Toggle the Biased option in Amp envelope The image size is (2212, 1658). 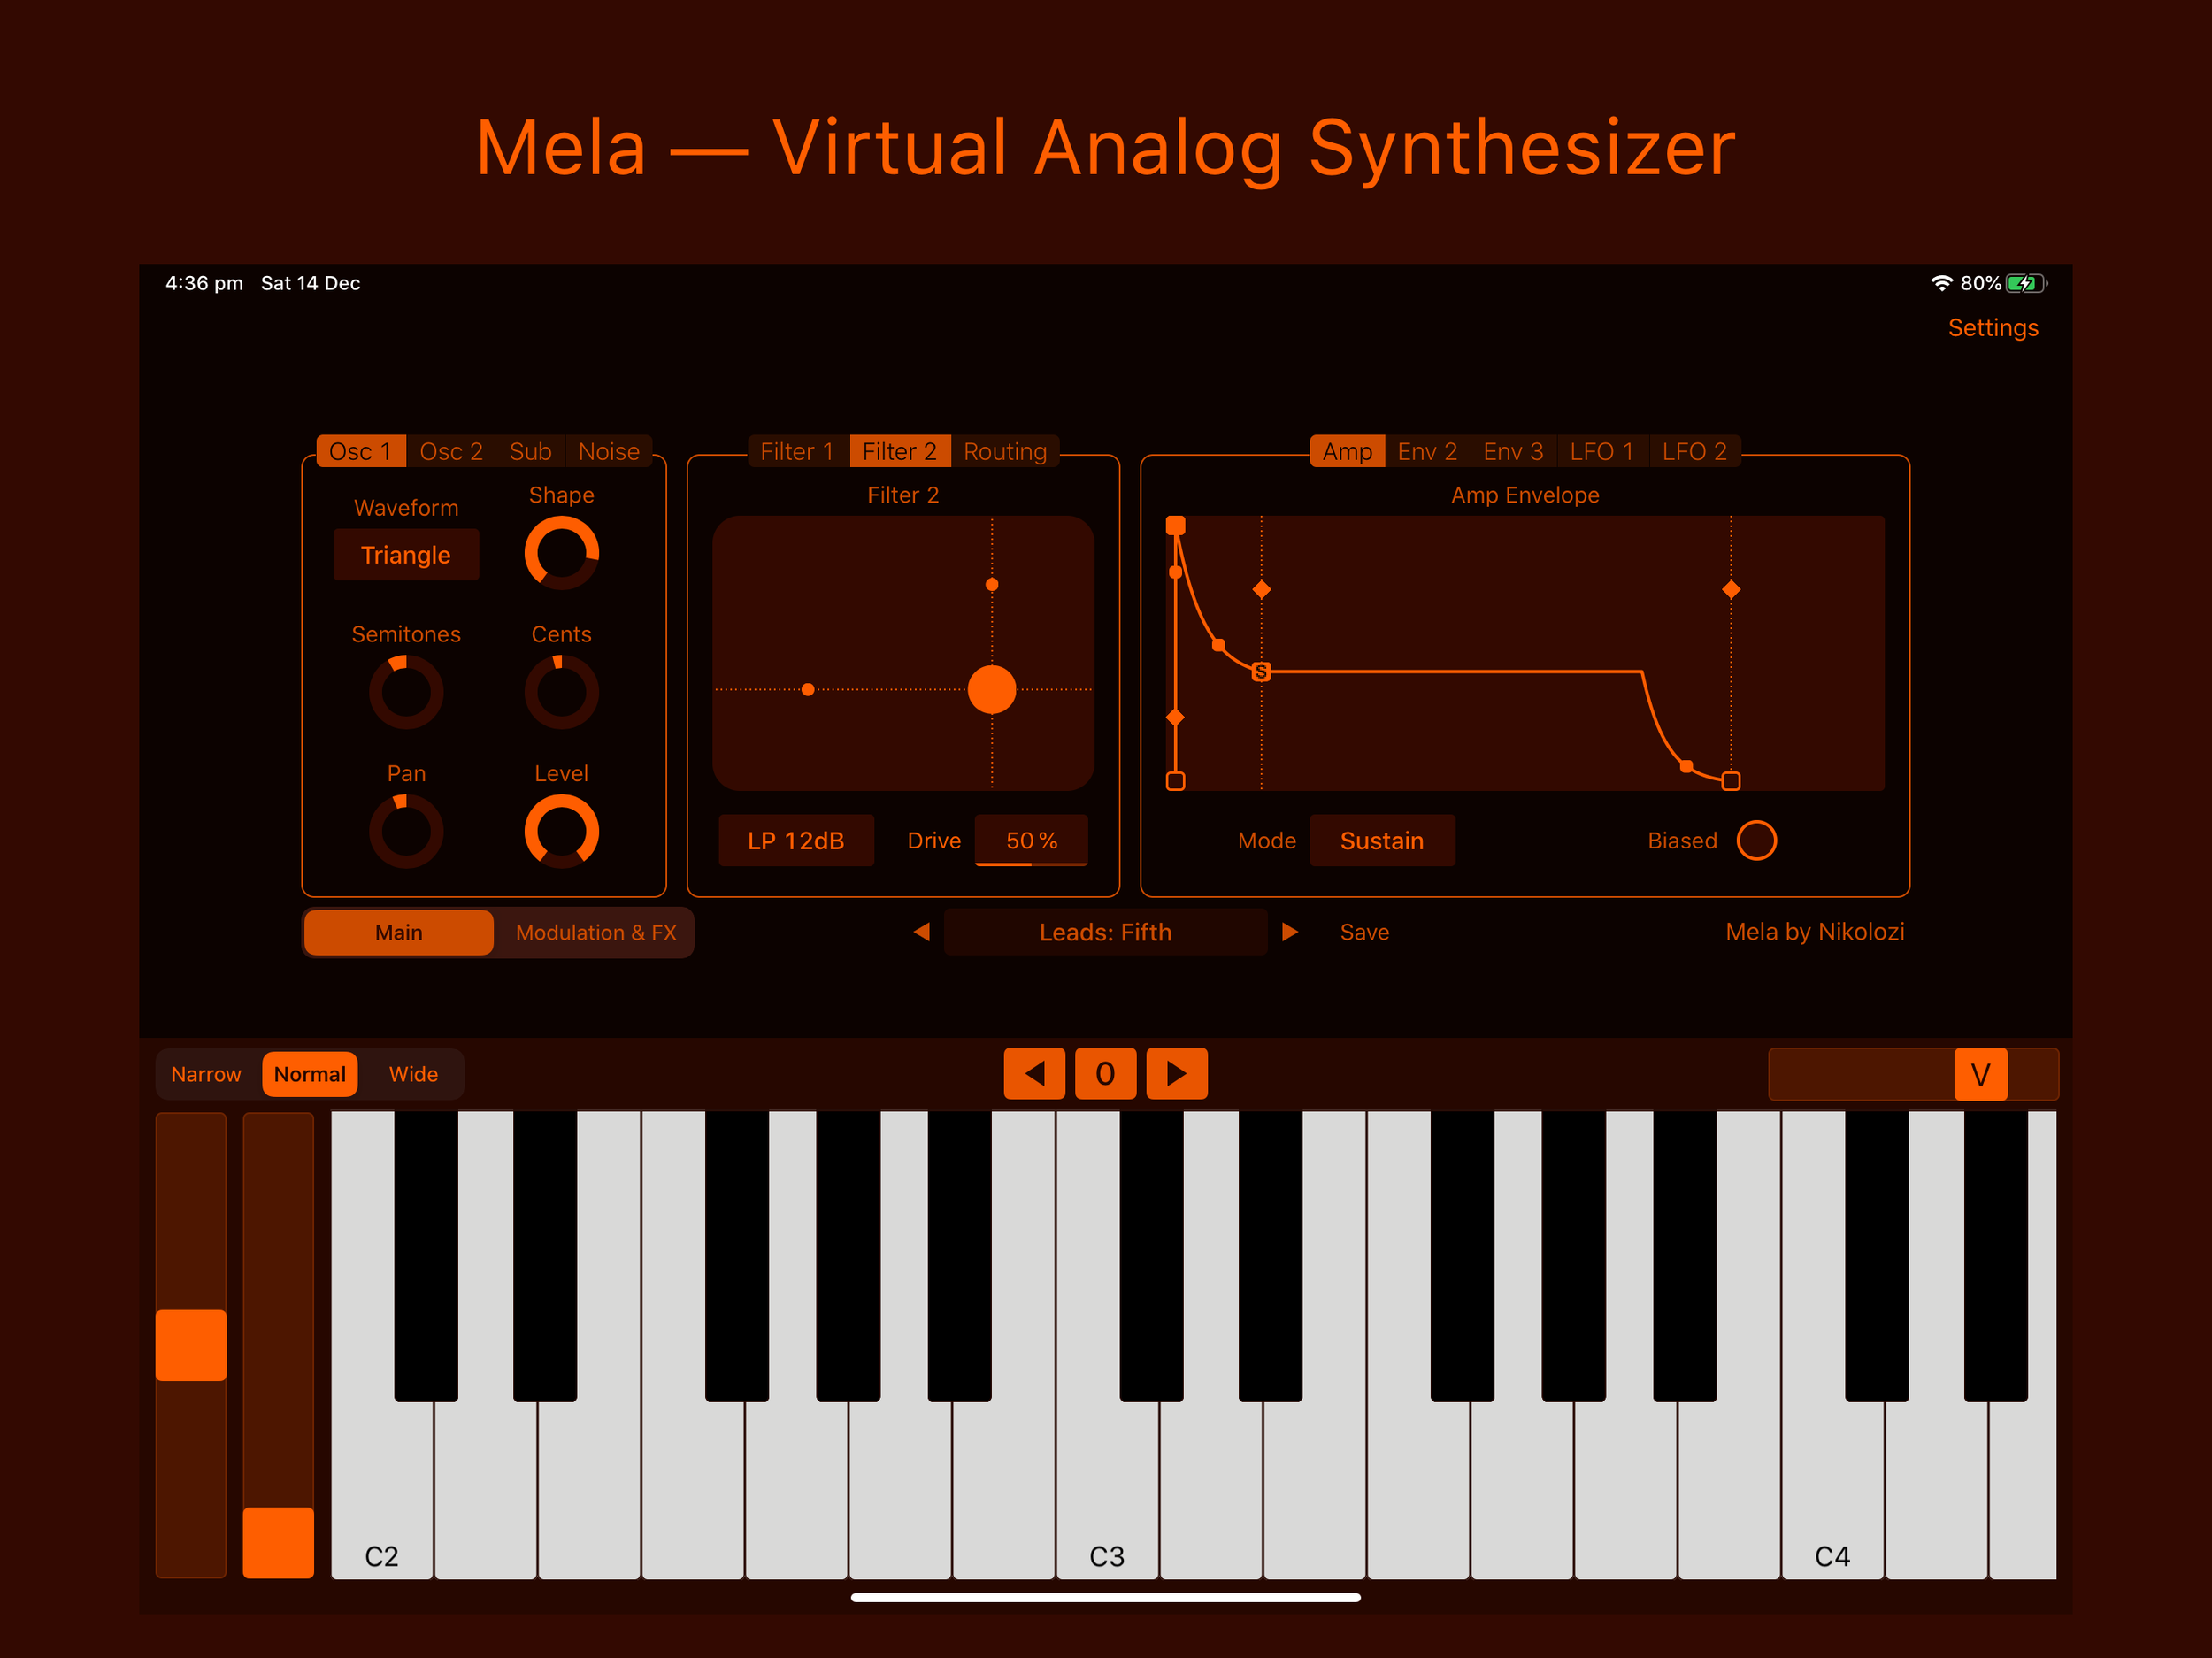[x=1755, y=841]
